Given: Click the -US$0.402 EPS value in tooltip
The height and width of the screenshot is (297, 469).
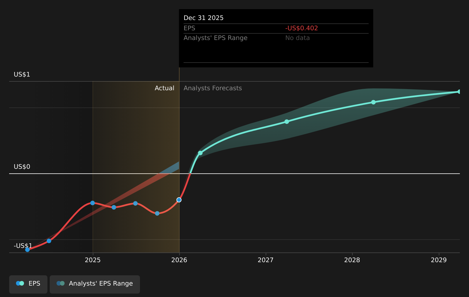Looking at the screenshot, I should (x=302, y=28).
